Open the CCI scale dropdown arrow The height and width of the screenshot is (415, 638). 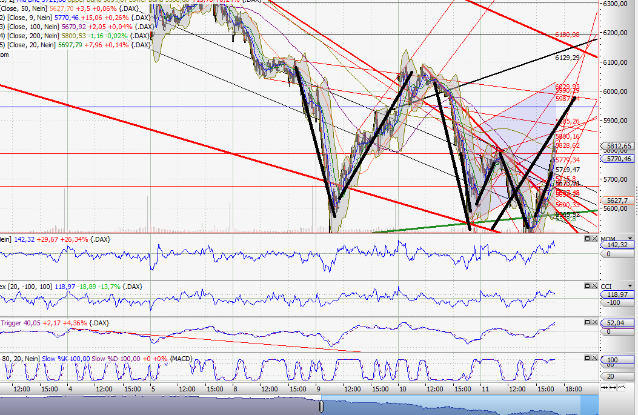click(x=631, y=286)
